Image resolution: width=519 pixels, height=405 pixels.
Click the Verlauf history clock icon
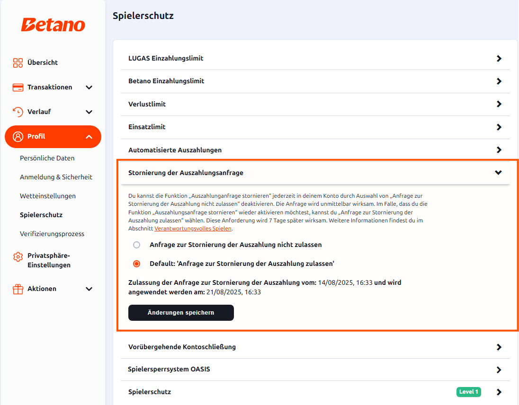click(x=18, y=112)
